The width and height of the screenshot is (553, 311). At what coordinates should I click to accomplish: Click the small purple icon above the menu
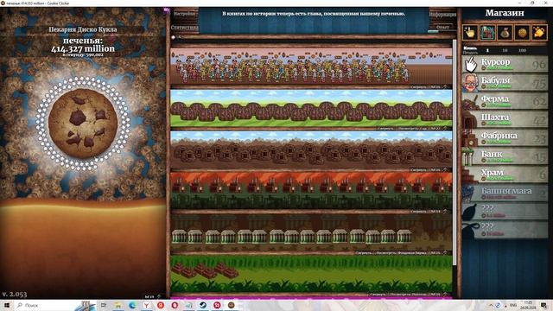click(x=166, y=10)
